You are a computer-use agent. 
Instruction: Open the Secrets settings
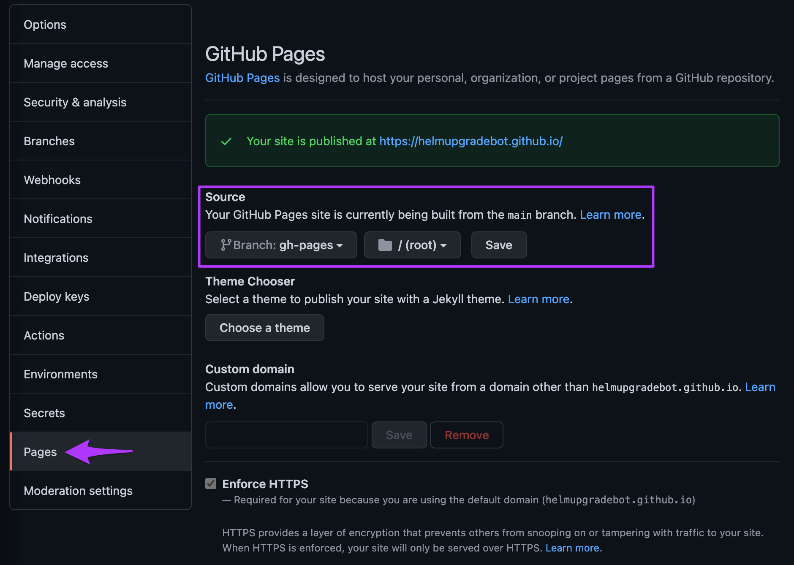(101, 413)
